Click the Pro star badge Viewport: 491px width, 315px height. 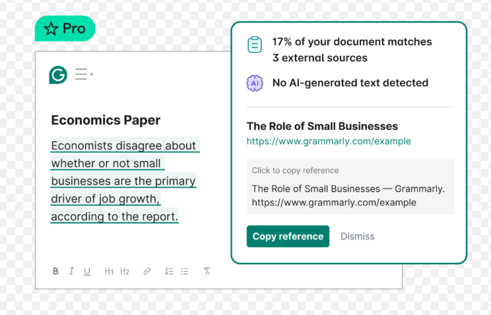tap(65, 28)
